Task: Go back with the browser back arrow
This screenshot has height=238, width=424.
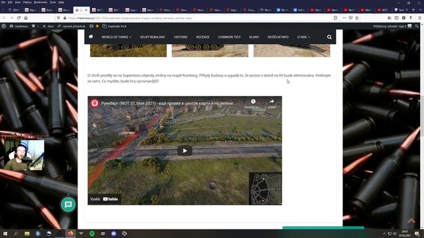Action: click(5, 18)
